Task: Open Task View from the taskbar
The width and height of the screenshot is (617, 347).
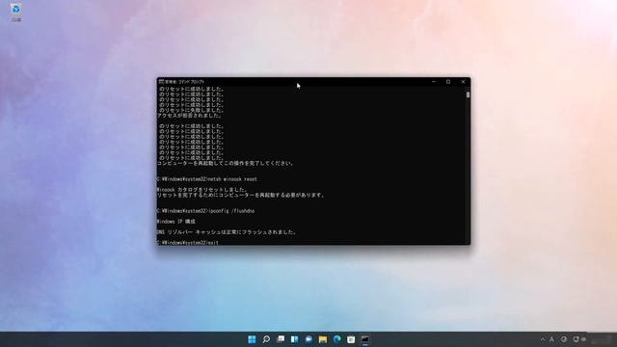Action: pos(281,339)
